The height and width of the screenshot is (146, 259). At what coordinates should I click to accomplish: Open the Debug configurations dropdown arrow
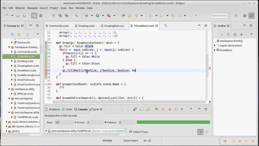[92, 15]
